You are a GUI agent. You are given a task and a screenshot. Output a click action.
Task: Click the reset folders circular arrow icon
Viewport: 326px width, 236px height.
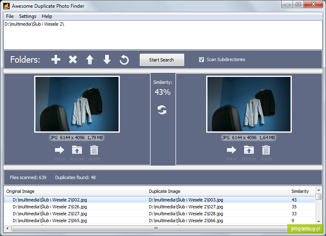(x=124, y=60)
